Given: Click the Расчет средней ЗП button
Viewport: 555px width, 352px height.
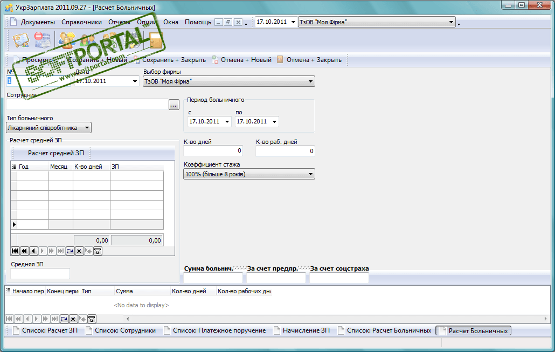Looking at the screenshot, I should click(x=56, y=153).
